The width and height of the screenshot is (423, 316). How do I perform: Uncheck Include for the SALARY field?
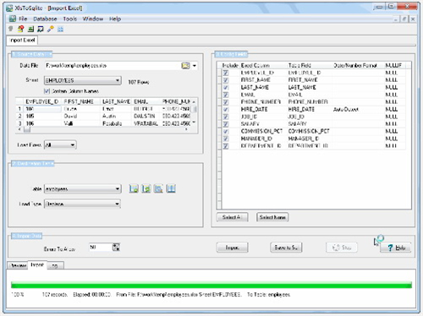coord(226,124)
